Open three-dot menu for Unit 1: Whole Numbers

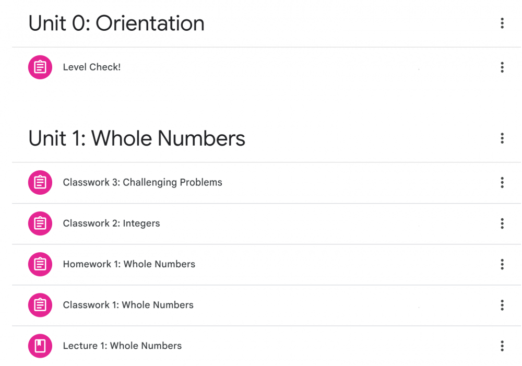(x=502, y=138)
